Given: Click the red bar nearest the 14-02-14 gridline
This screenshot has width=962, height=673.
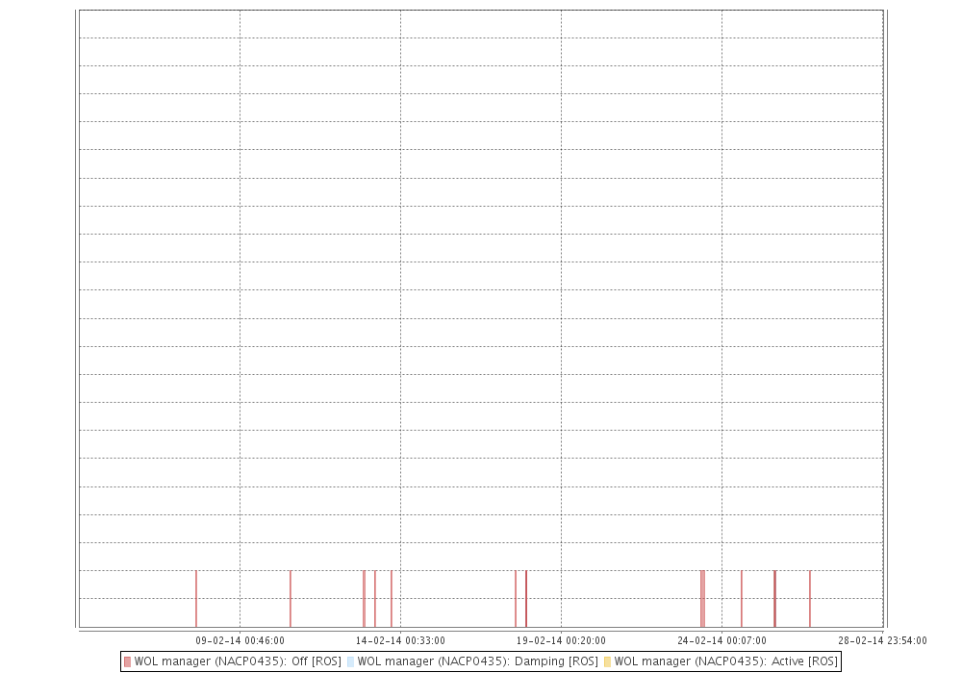Looking at the screenshot, I should (392, 599).
